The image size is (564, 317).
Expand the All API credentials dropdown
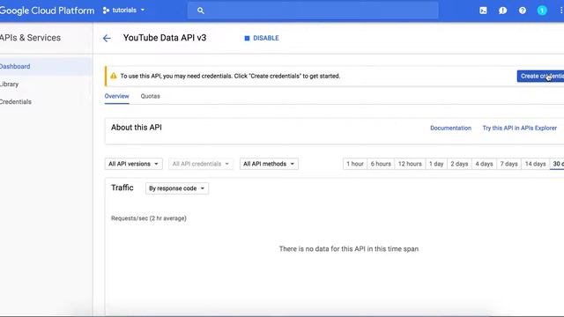[201, 164]
